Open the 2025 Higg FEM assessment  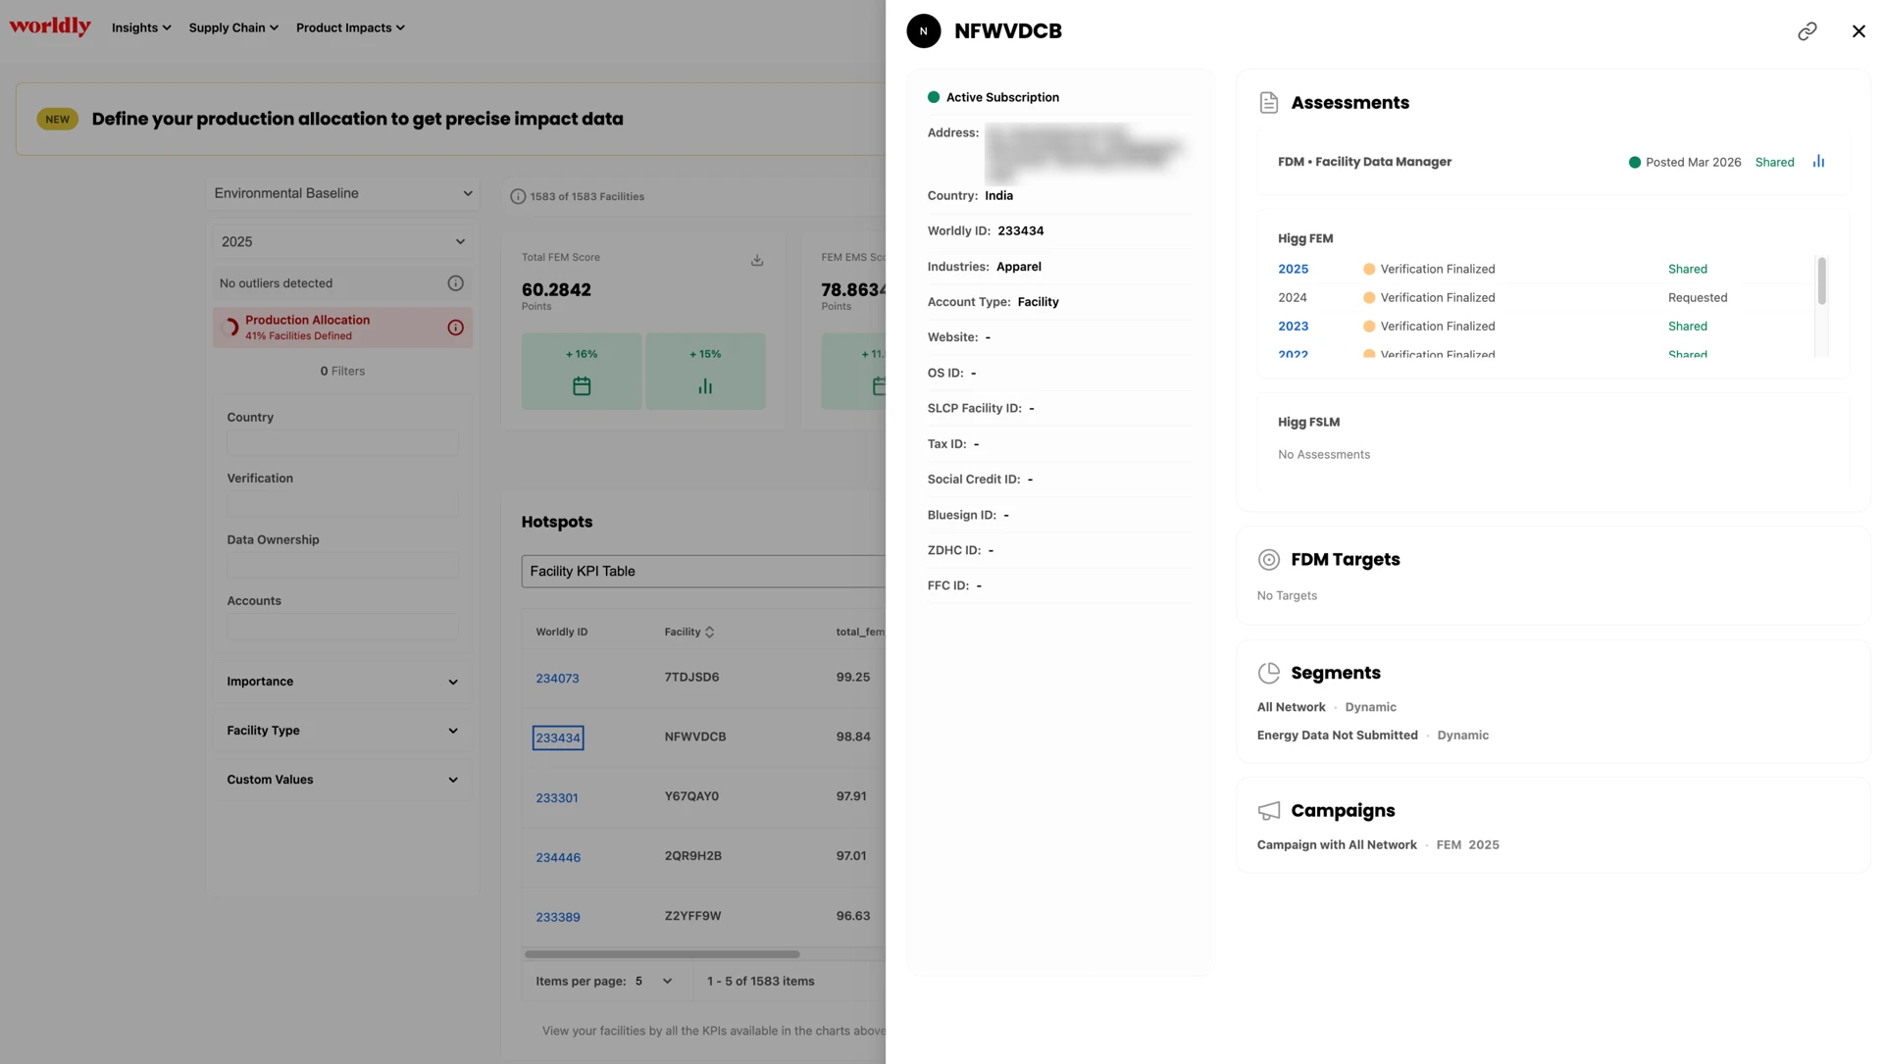pos(1293,269)
